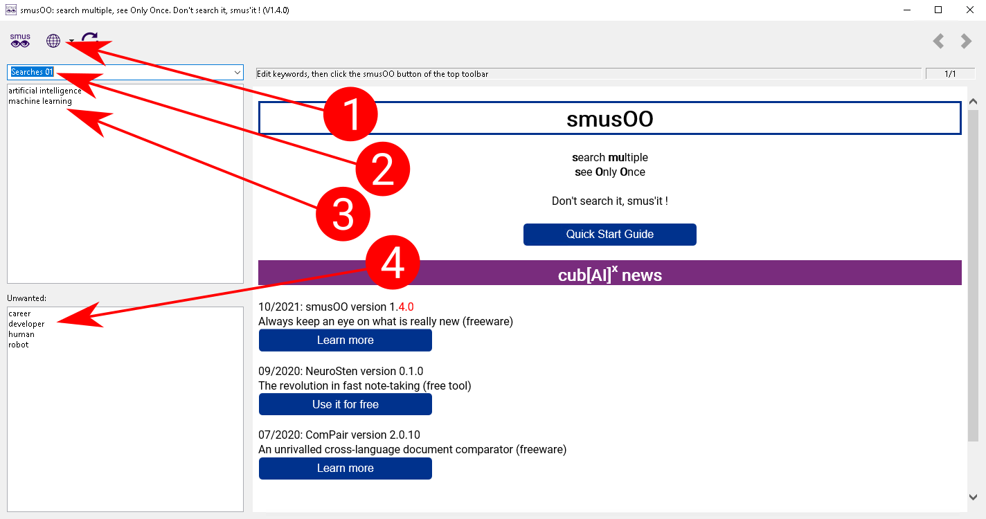Viewport: 986px width, 519px height.
Task: Click the 'developer' unwanted word
Action: [x=26, y=324]
